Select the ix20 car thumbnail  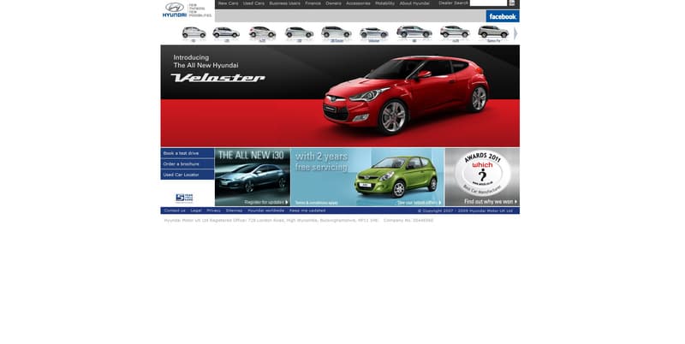pos(262,33)
